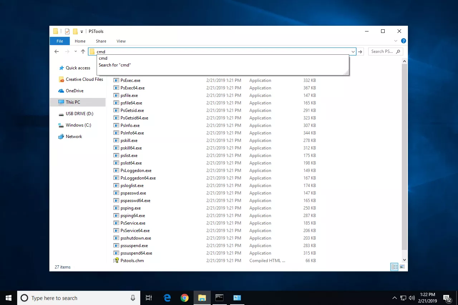Click the psloglist.exe file icon
Image resolution: width=458 pixels, height=305 pixels.
116,186
